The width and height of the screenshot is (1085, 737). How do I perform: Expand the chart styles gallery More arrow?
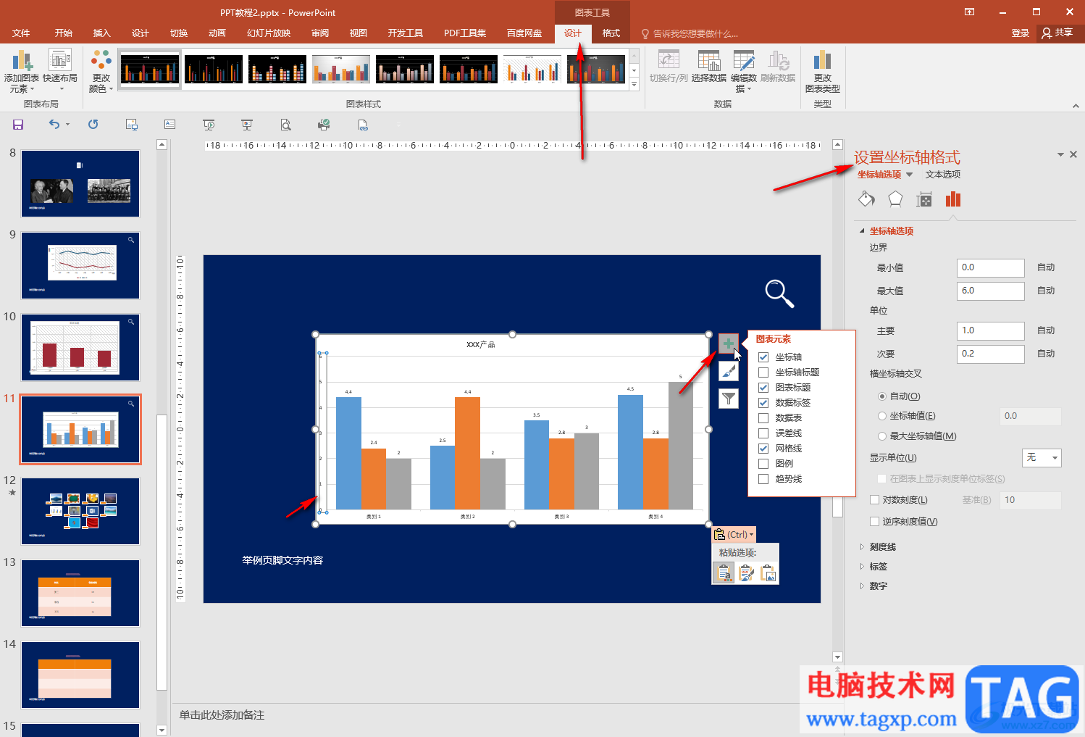pos(634,85)
